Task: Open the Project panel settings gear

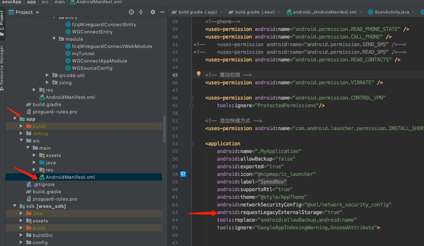Action: [x=153, y=12]
